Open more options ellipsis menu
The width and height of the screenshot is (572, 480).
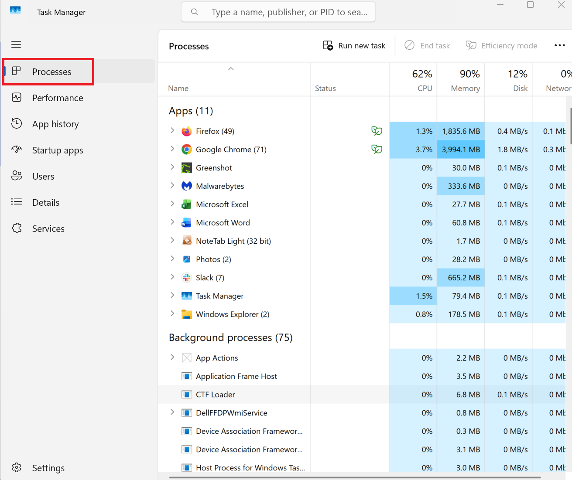tap(560, 45)
